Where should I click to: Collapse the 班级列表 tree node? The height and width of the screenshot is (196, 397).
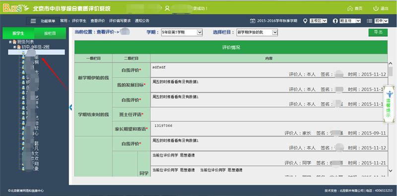click(10, 42)
